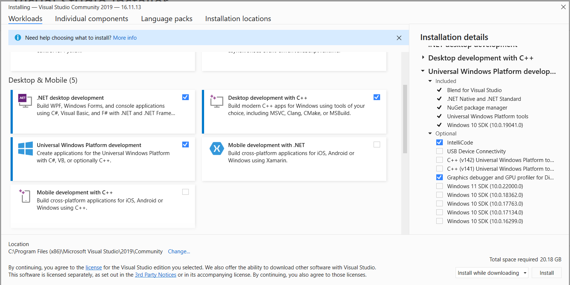Screen dimensions: 570x285
Task: Click the Install button
Action: point(546,273)
